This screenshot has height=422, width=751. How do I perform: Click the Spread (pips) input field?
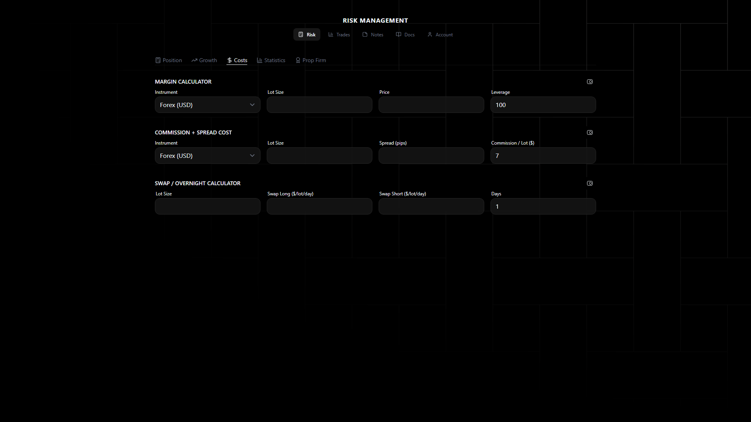point(431,156)
